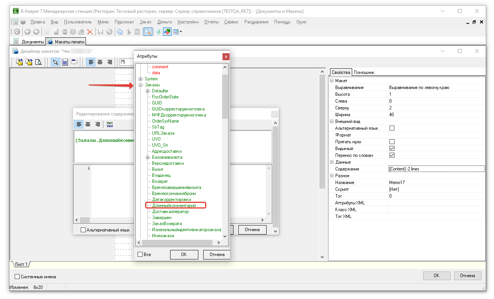Screen dimensions: 494x299
Task: Click the scissors cut icon
Action: [x=129, y=32]
